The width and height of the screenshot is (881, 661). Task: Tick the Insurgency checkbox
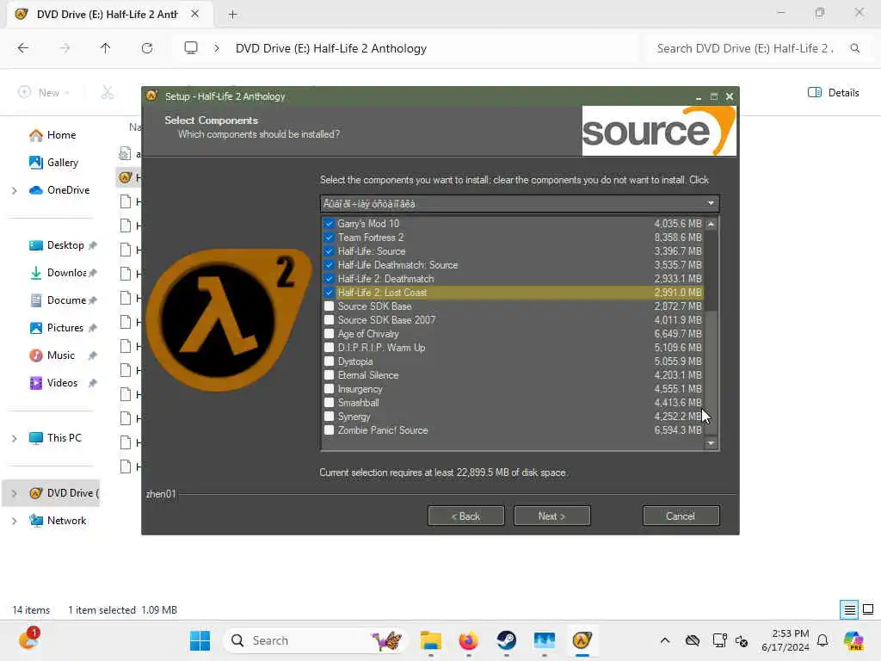330,389
